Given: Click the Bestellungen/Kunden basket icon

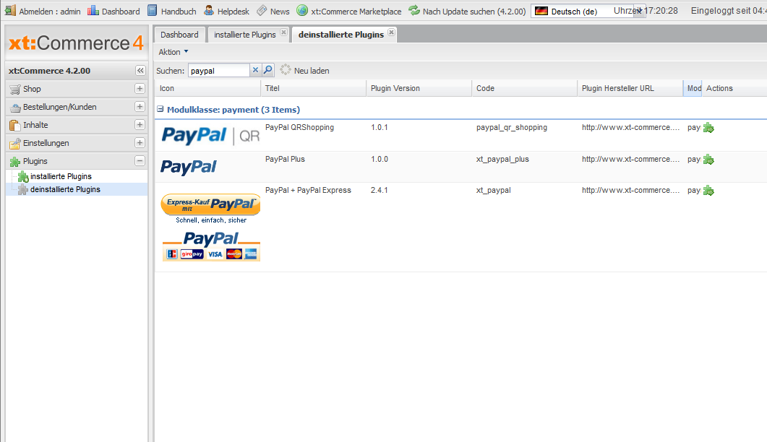Looking at the screenshot, I should [15, 107].
